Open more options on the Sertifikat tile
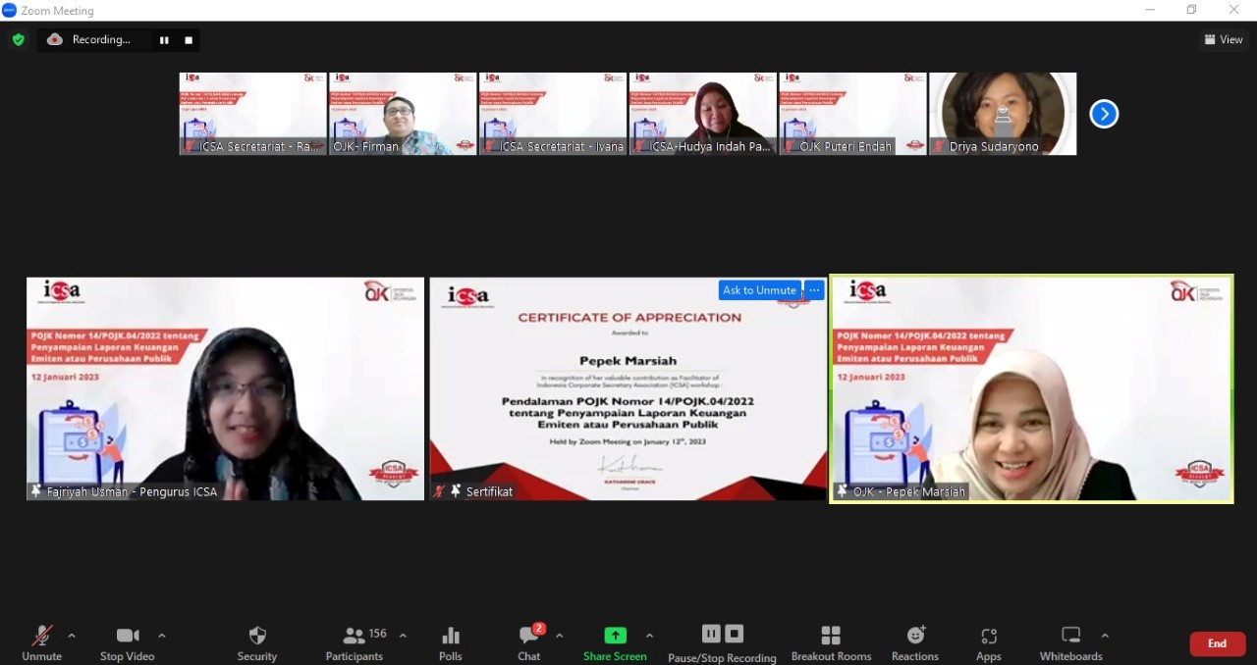This screenshot has width=1257, height=665. (x=814, y=290)
